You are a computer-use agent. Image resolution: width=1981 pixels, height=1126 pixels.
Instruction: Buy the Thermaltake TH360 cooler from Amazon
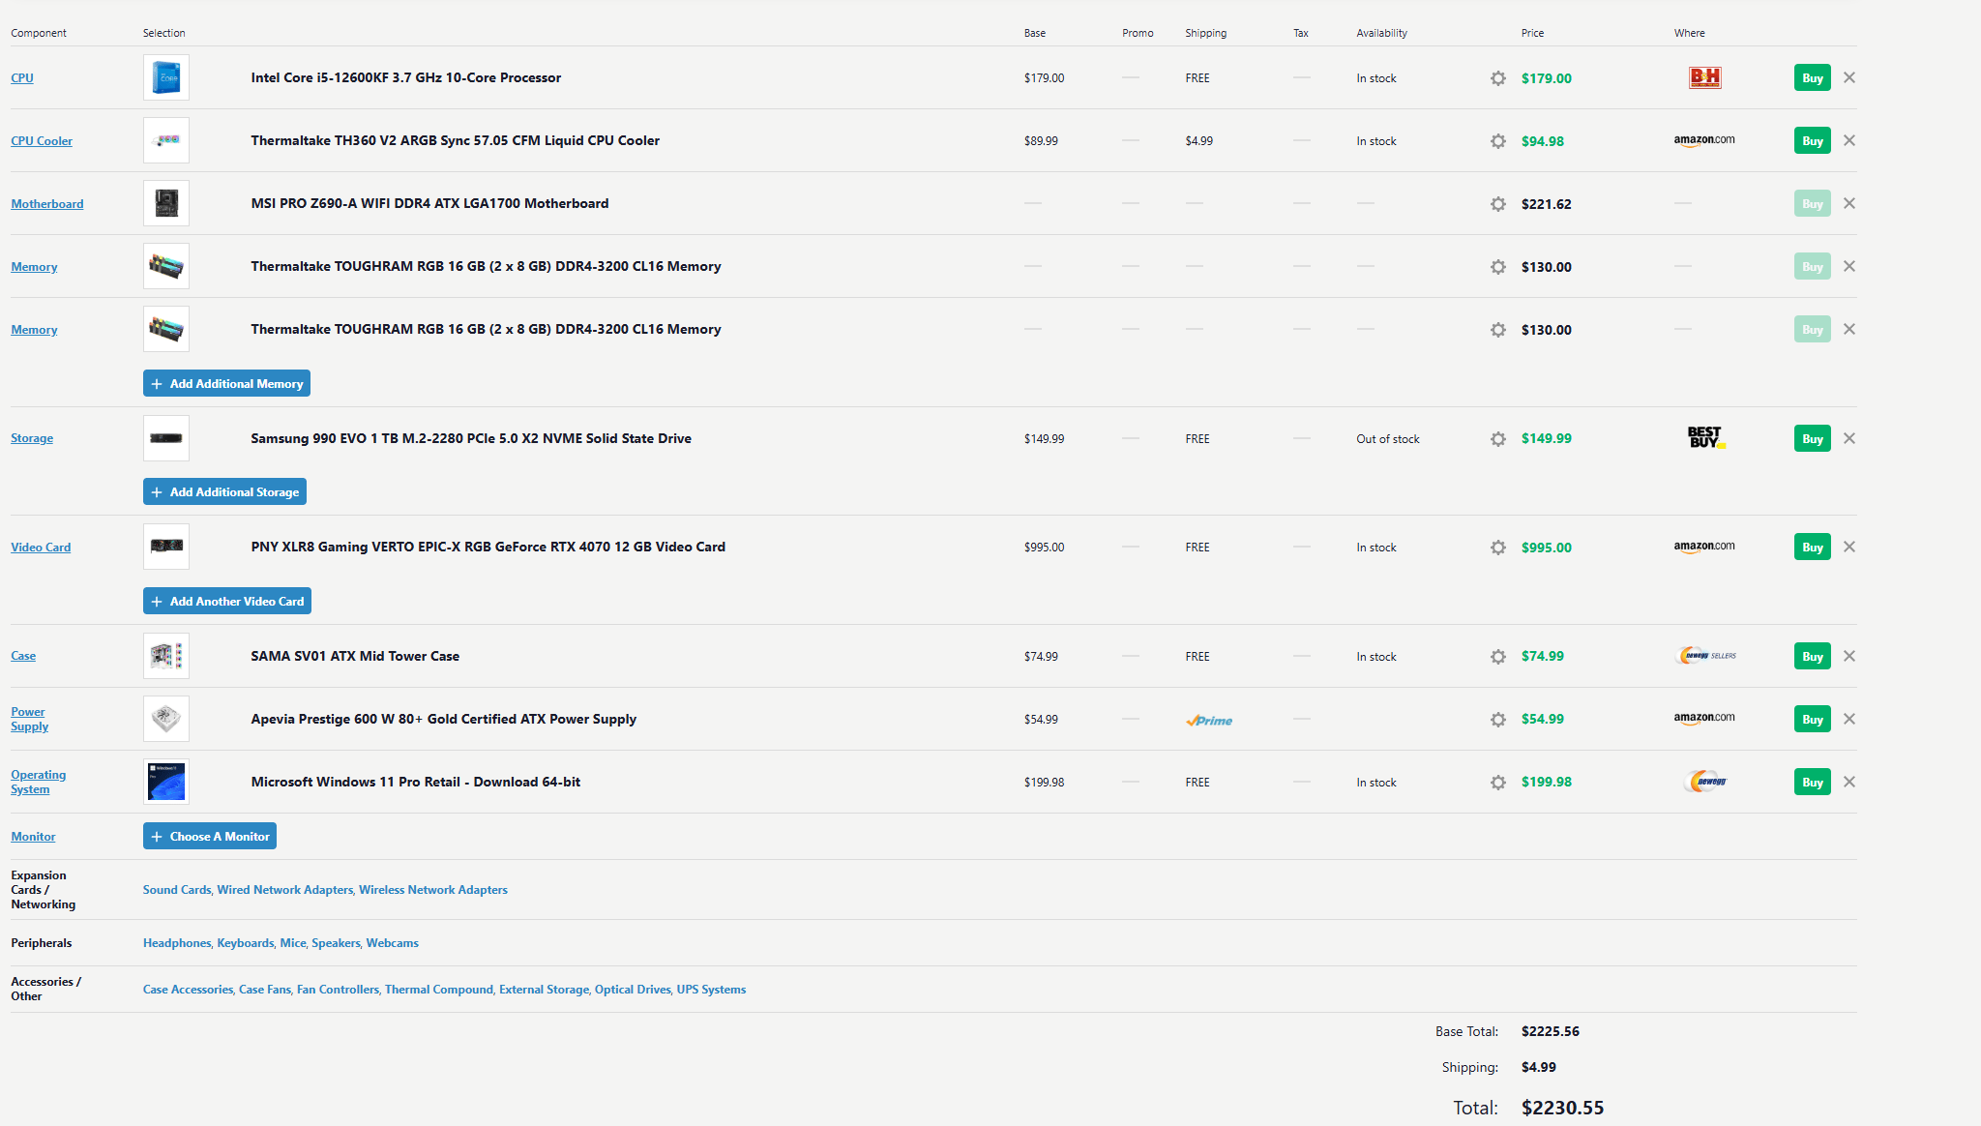tap(1813, 141)
